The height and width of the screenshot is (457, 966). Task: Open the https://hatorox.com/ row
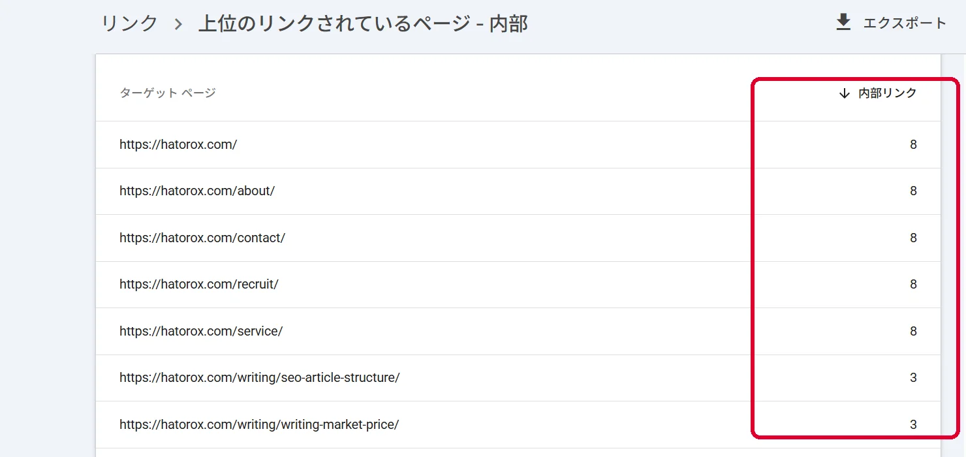[518, 145]
